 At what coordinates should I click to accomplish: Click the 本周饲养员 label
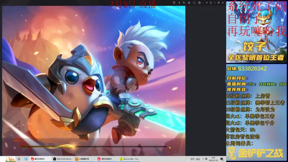(240, 143)
